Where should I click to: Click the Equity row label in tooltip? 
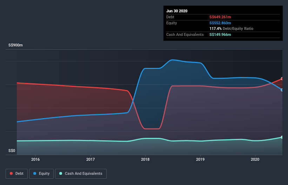tap(172, 23)
